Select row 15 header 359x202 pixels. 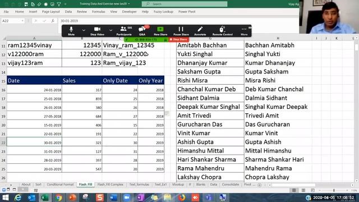coord(3,81)
